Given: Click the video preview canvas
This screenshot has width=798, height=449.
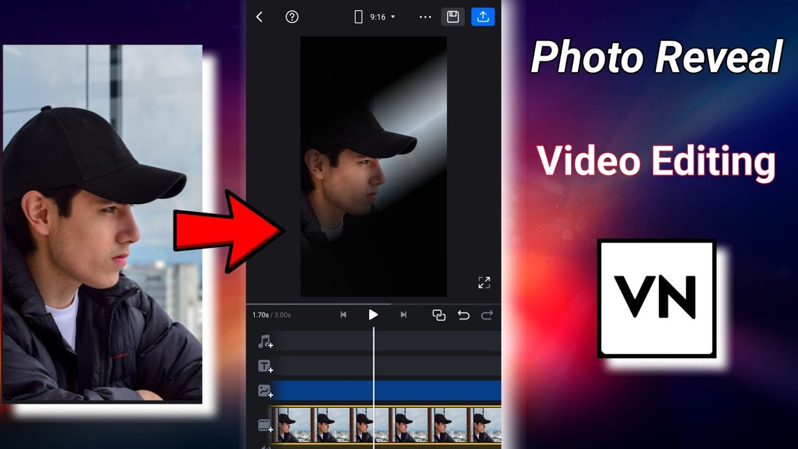Looking at the screenshot, I should 373,167.
